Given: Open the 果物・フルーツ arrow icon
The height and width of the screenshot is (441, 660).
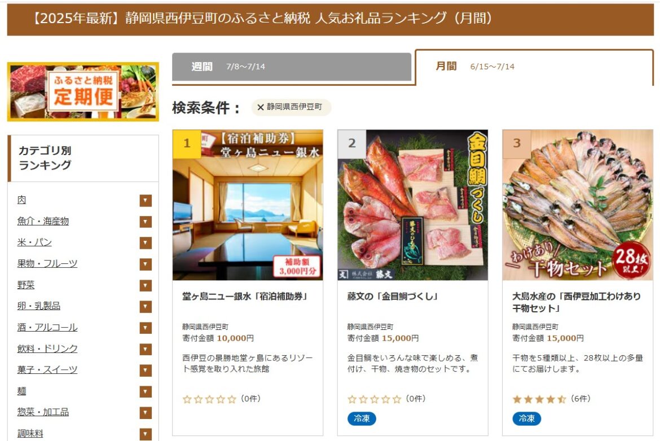Looking at the screenshot, I should pos(146,264).
